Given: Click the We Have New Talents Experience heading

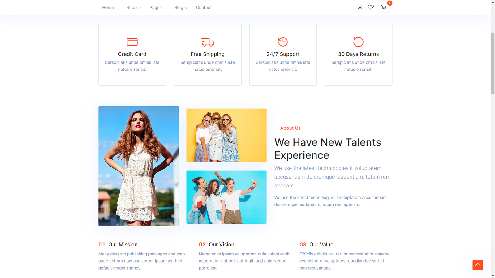Looking at the screenshot, I should (328, 149).
